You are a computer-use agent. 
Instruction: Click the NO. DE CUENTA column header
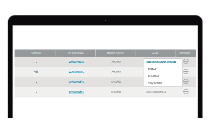click(76, 53)
